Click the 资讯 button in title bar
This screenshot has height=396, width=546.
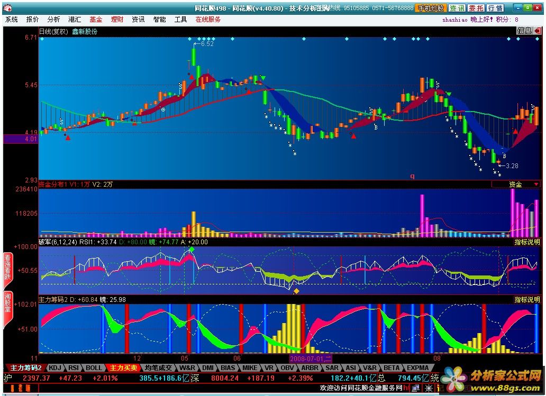[457, 8]
